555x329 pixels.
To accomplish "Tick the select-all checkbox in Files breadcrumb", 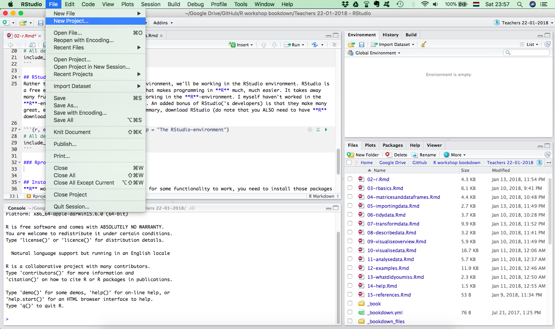I will coord(349,163).
